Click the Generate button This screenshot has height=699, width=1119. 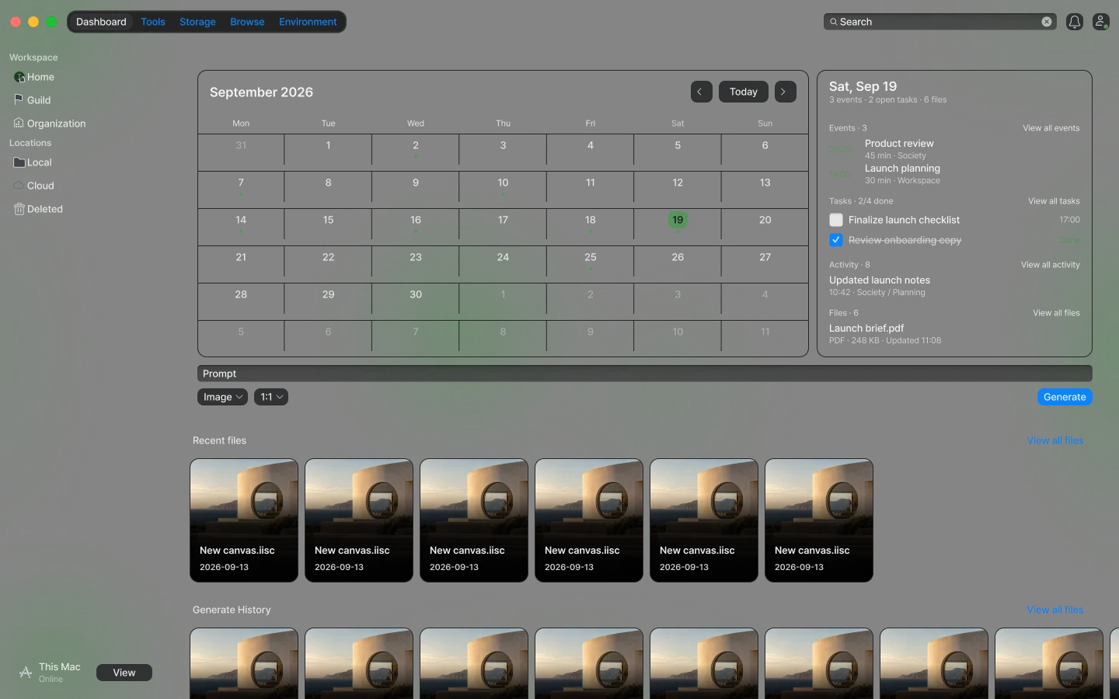pyautogui.click(x=1065, y=397)
